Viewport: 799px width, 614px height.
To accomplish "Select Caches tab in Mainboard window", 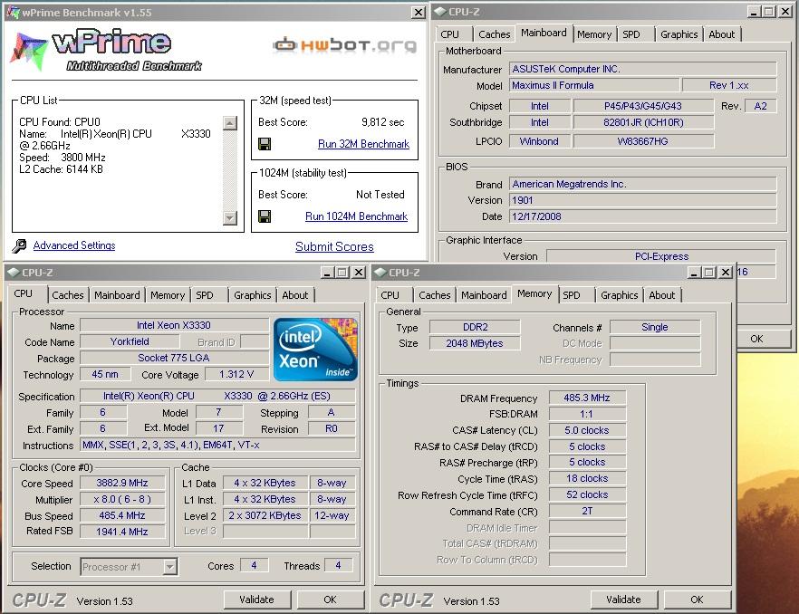I will point(495,34).
